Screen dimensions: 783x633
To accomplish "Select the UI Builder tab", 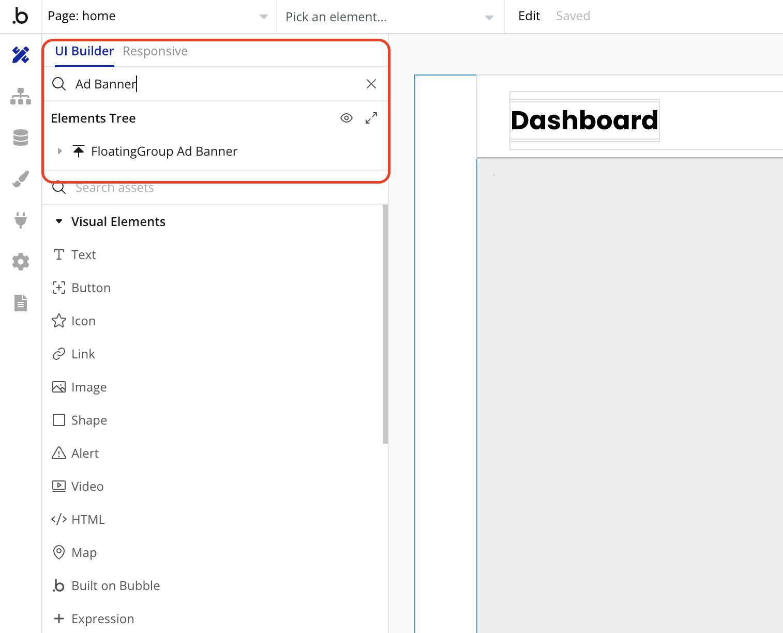I will pyautogui.click(x=84, y=51).
